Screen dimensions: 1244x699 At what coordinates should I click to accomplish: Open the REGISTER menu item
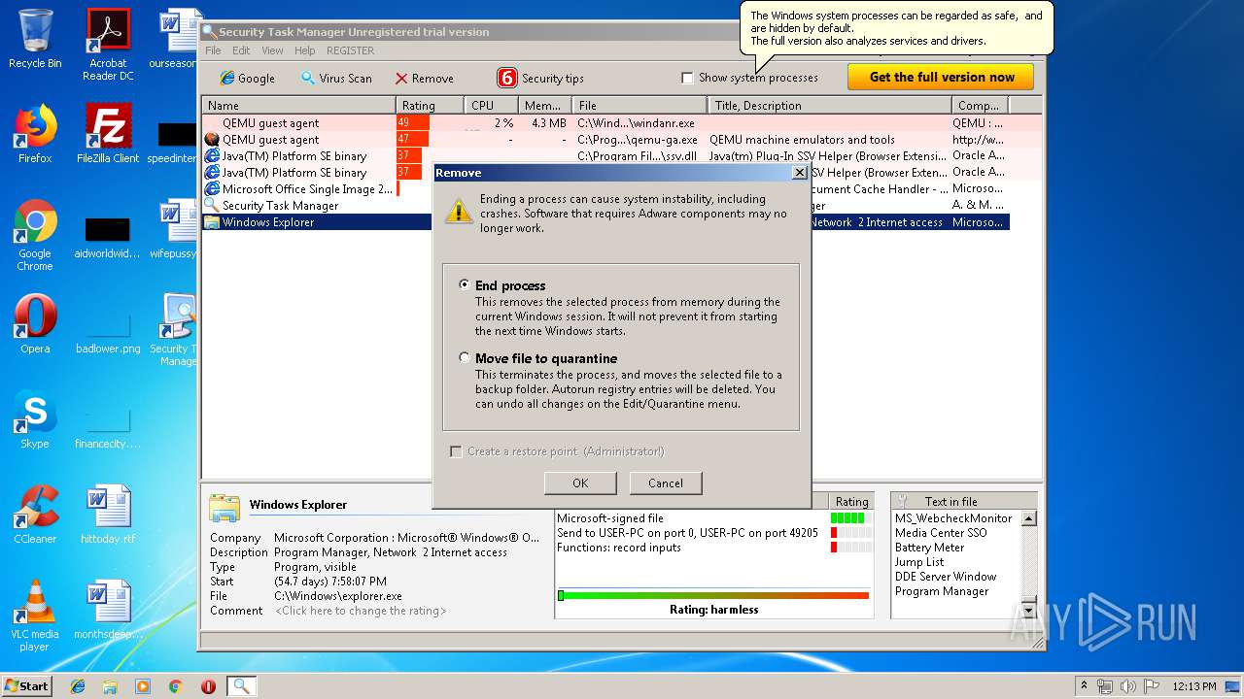tap(350, 50)
